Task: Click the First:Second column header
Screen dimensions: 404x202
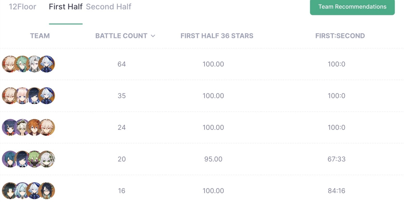Action: pyautogui.click(x=340, y=36)
